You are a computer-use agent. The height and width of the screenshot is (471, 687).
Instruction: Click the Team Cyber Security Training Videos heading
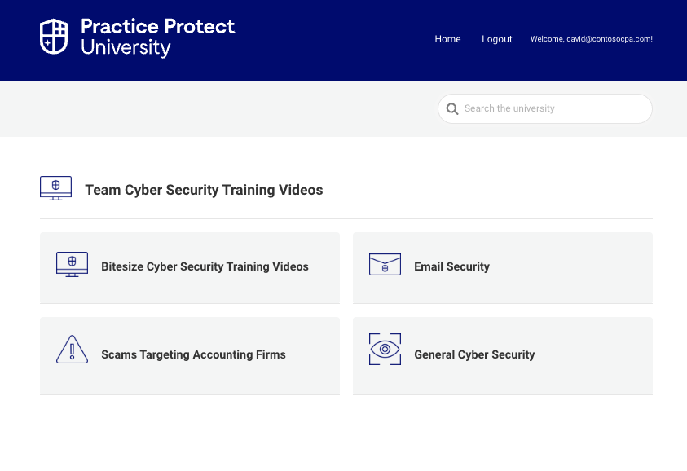(x=204, y=190)
